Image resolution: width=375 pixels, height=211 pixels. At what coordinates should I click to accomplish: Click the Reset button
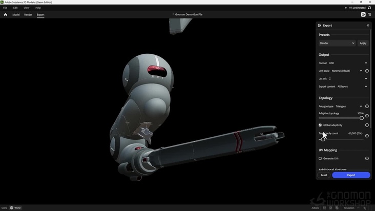coord(324,175)
